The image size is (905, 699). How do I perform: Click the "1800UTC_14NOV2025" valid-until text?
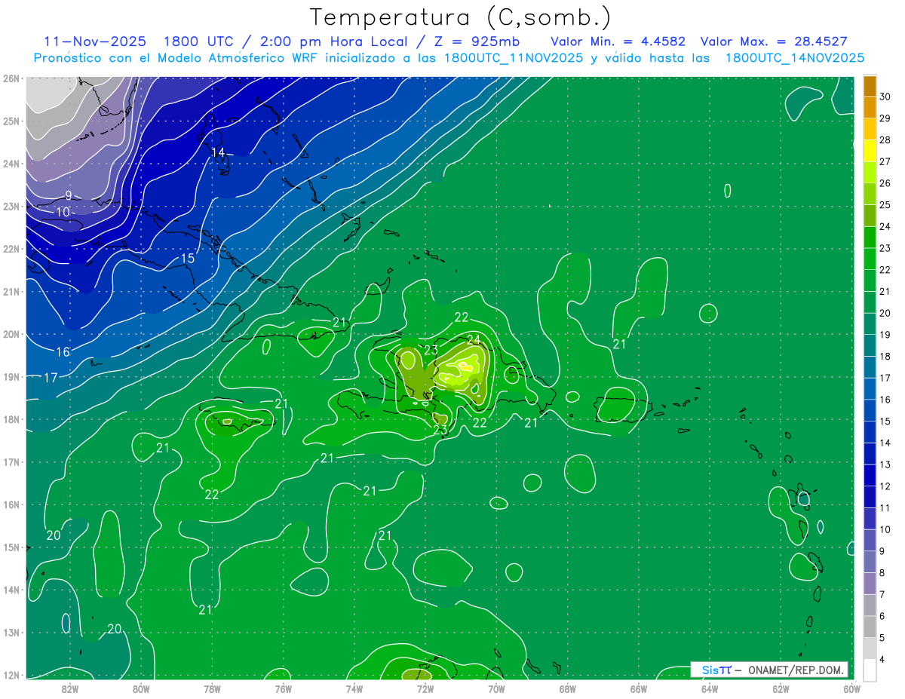[x=794, y=58]
